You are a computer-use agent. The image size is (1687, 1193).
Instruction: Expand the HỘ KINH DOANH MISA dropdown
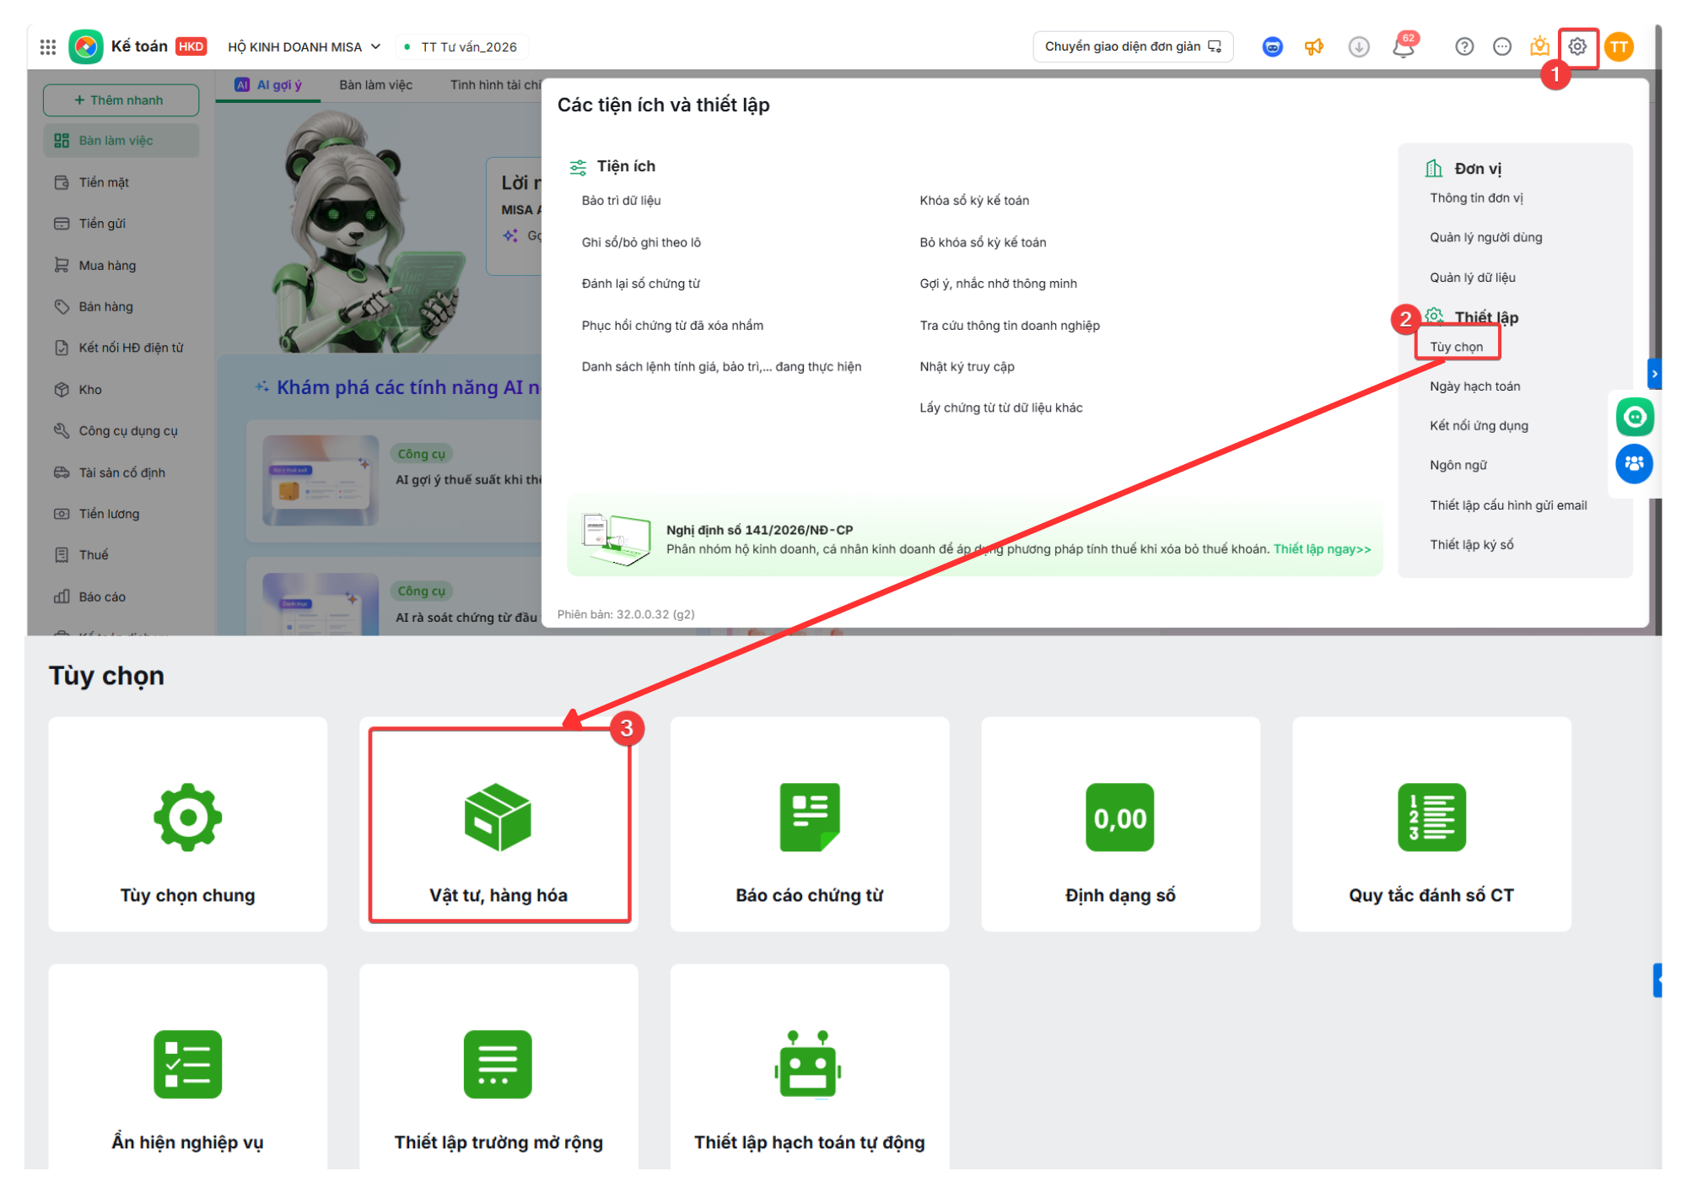(304, 46)
